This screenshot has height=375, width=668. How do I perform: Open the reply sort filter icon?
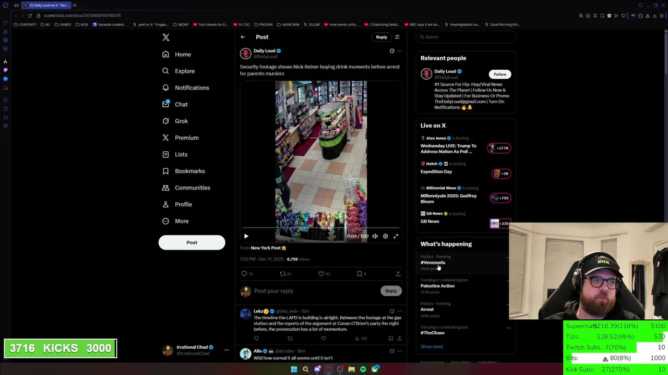pyautogui.click(x=397, y=37)
